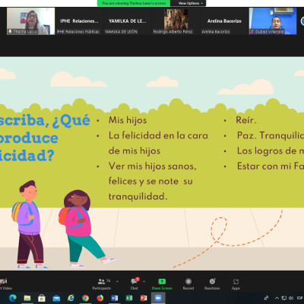304x304 pixels.
Task: Select Rodrigo Alberto Pérez video tile
Action: point(176,21)
